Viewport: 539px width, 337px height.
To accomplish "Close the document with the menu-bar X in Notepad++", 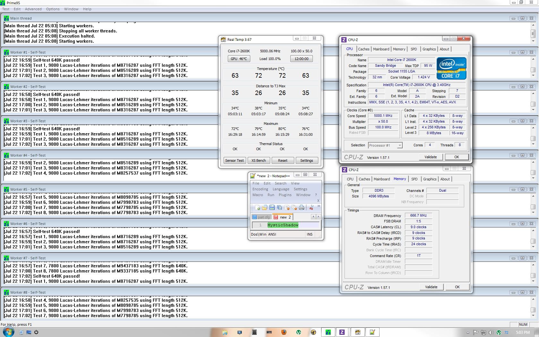I will tap(318, 201).
